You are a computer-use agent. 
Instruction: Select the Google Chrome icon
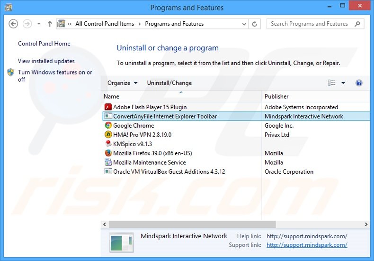tap(108, 125)
